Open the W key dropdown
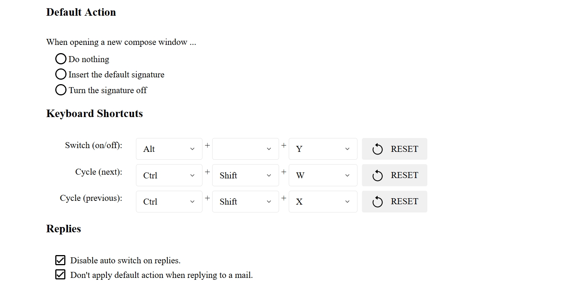The image size is (570, 288). (323, 175)
